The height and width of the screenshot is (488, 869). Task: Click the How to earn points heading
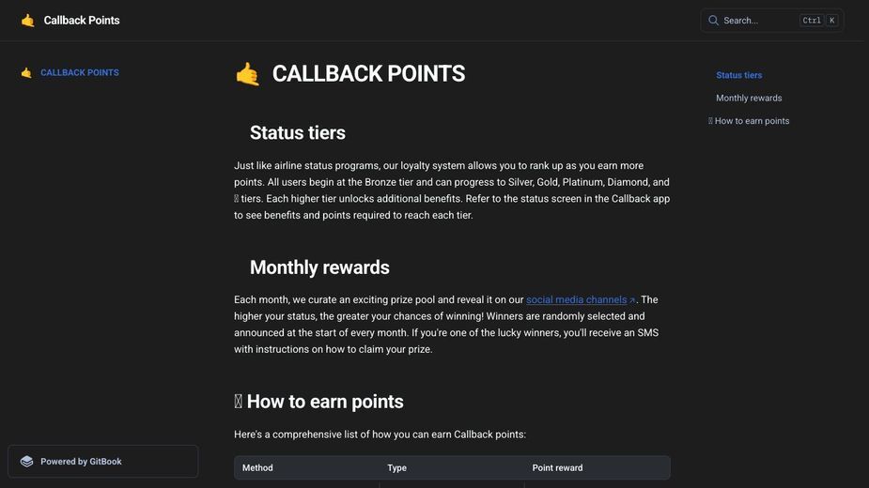(x=325, y=402)
